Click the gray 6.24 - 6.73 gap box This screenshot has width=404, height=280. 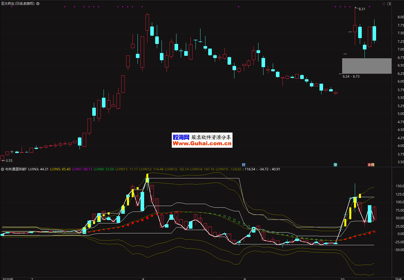point(366,66)
